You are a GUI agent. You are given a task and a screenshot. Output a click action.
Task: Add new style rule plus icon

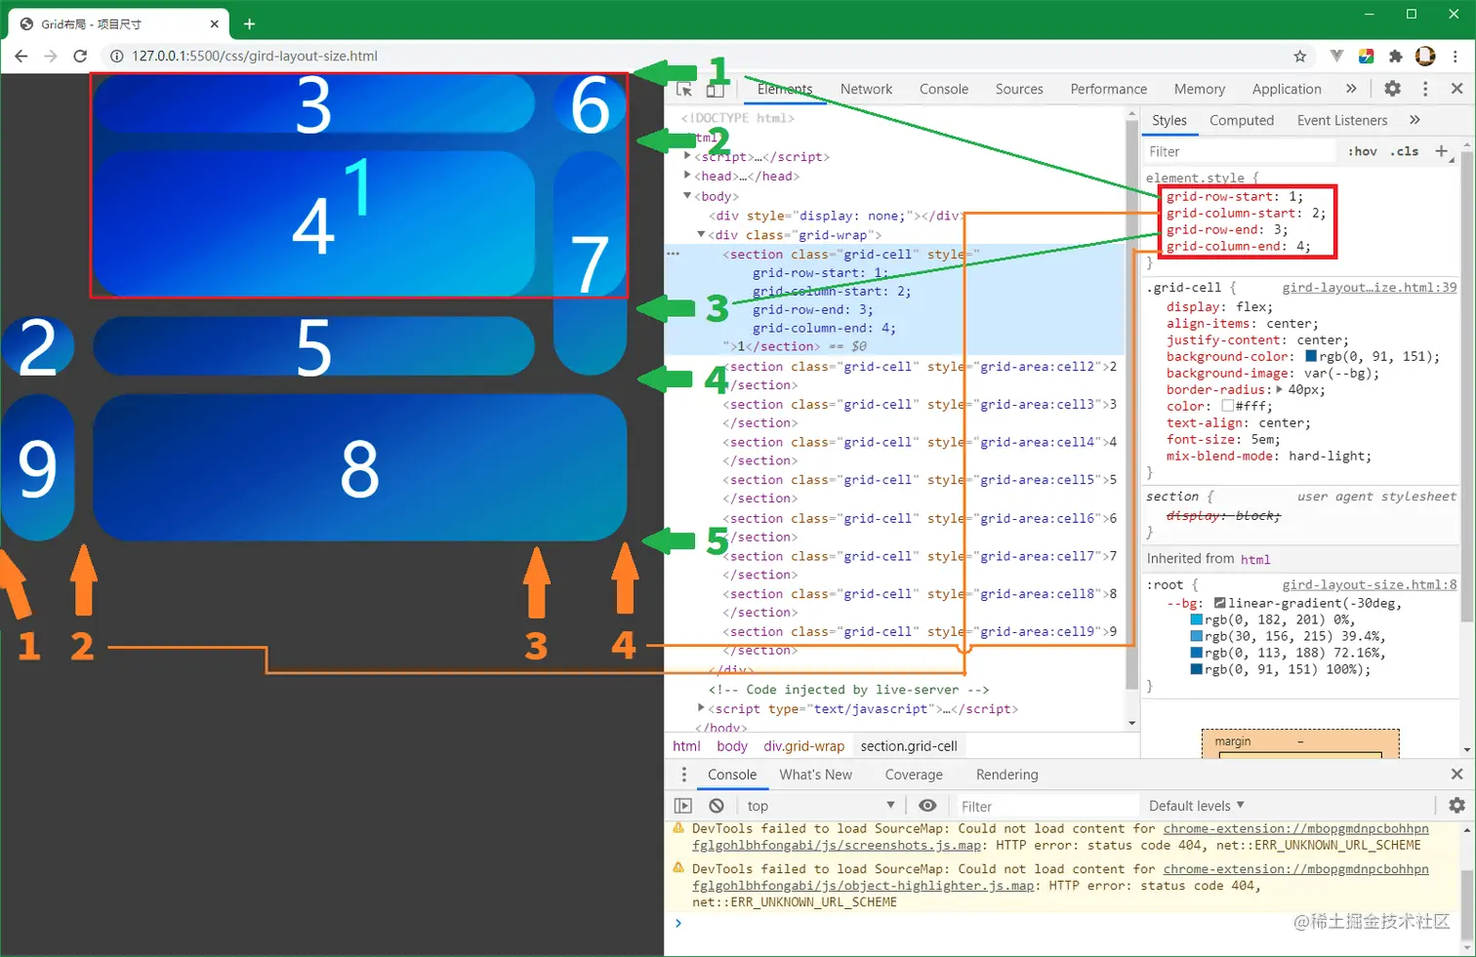[x=1442, y=150]
